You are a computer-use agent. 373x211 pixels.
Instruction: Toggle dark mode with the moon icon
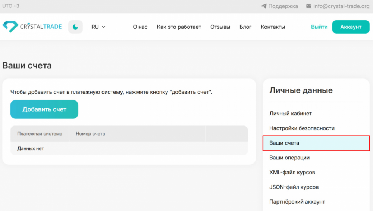point(75,27)
